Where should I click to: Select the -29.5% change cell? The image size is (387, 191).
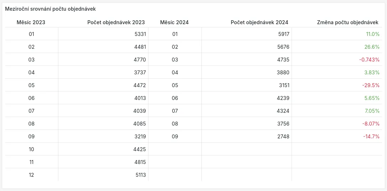pos(371,85)
